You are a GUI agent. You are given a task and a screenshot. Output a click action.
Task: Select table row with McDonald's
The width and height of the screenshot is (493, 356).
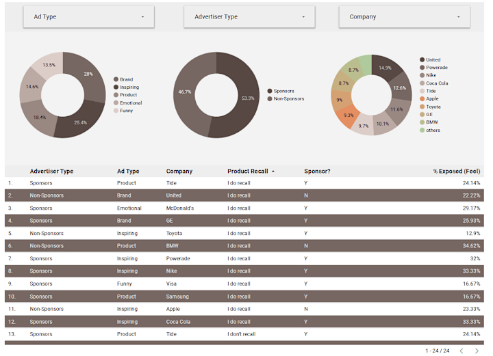coord(244,208)
